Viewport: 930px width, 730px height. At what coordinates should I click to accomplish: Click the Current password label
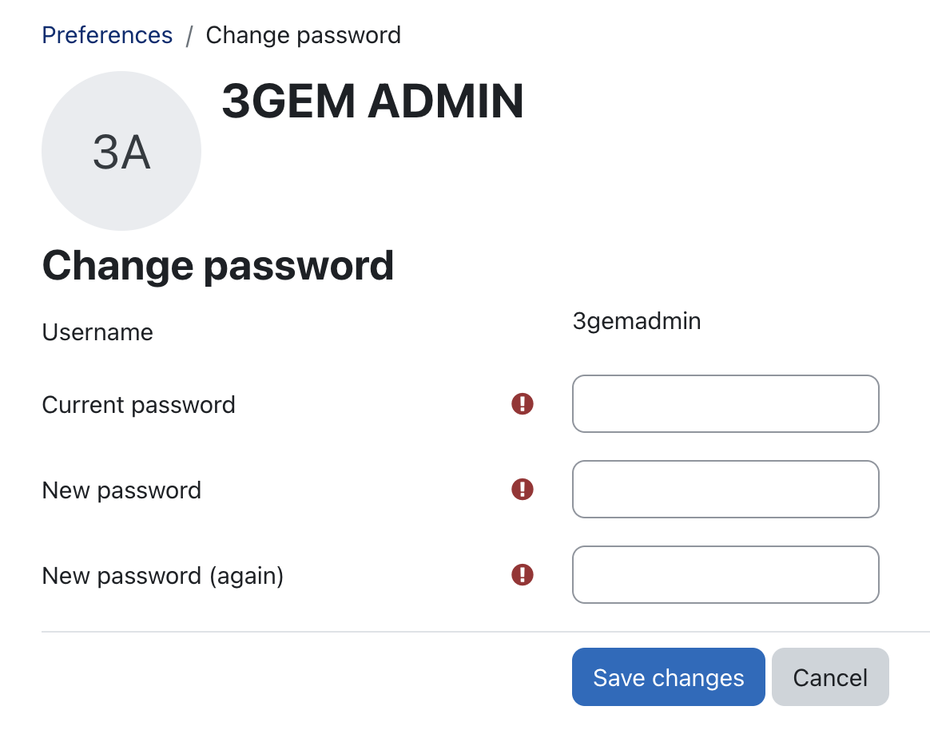pos(138,405)
